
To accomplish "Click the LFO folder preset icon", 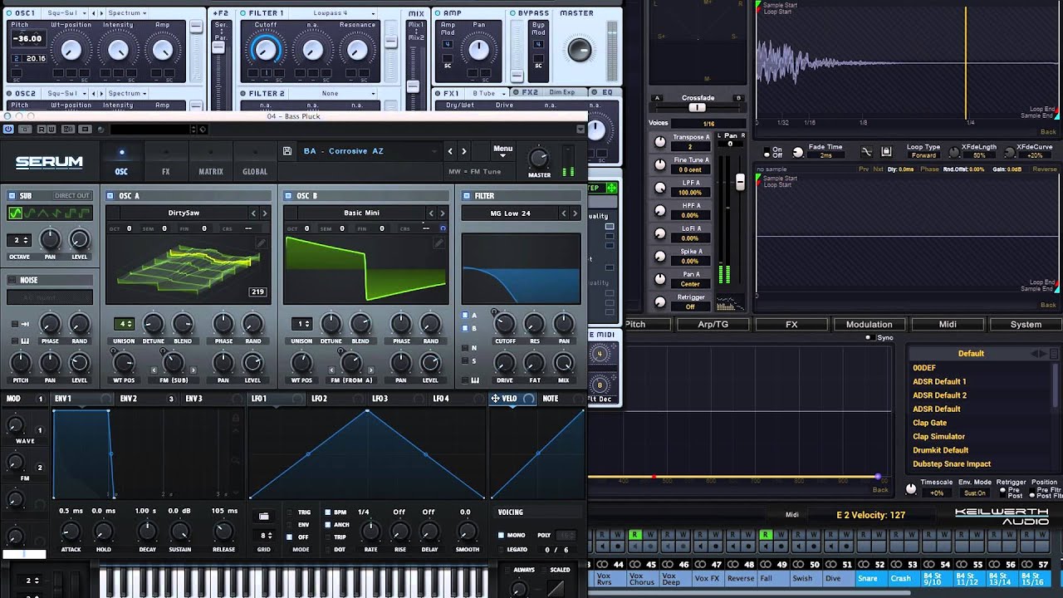I will tap(263, 517).
